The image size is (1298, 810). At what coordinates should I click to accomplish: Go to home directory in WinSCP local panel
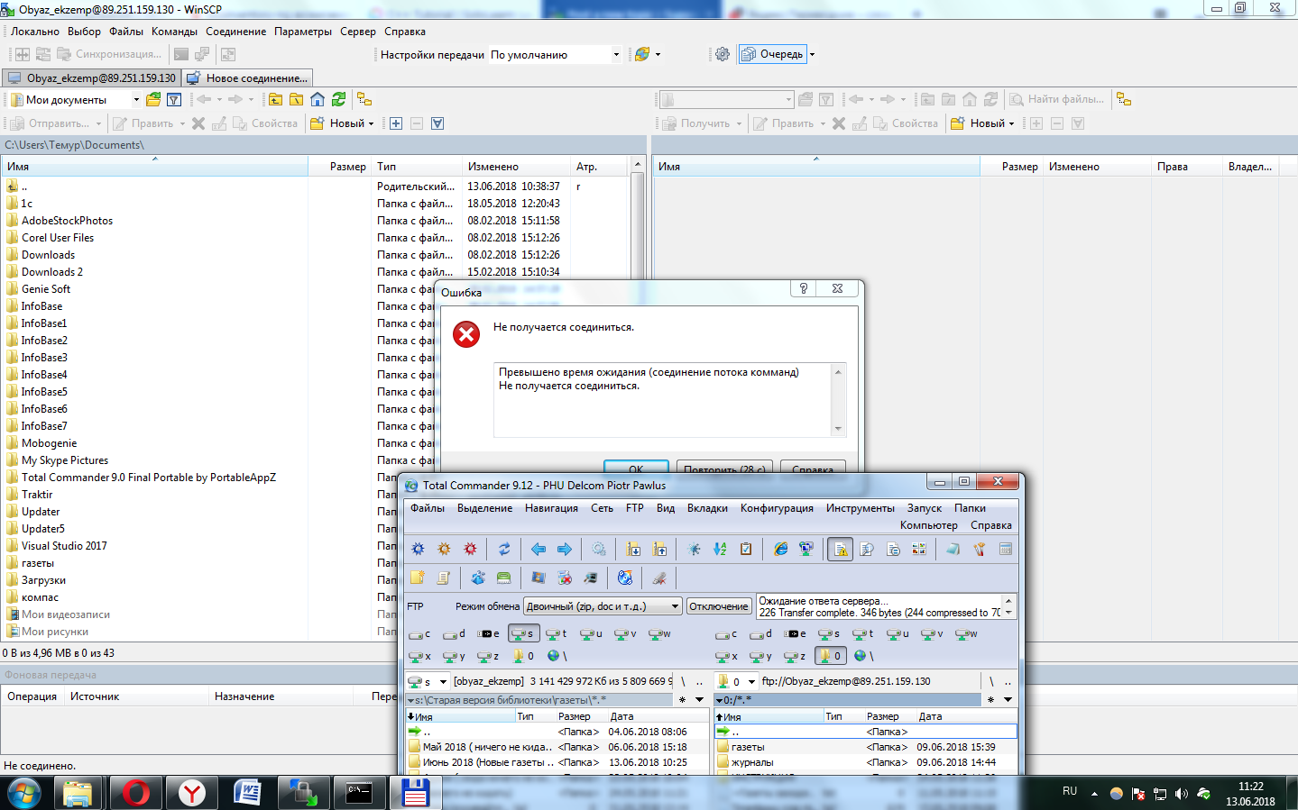click(x=318, y=99)
